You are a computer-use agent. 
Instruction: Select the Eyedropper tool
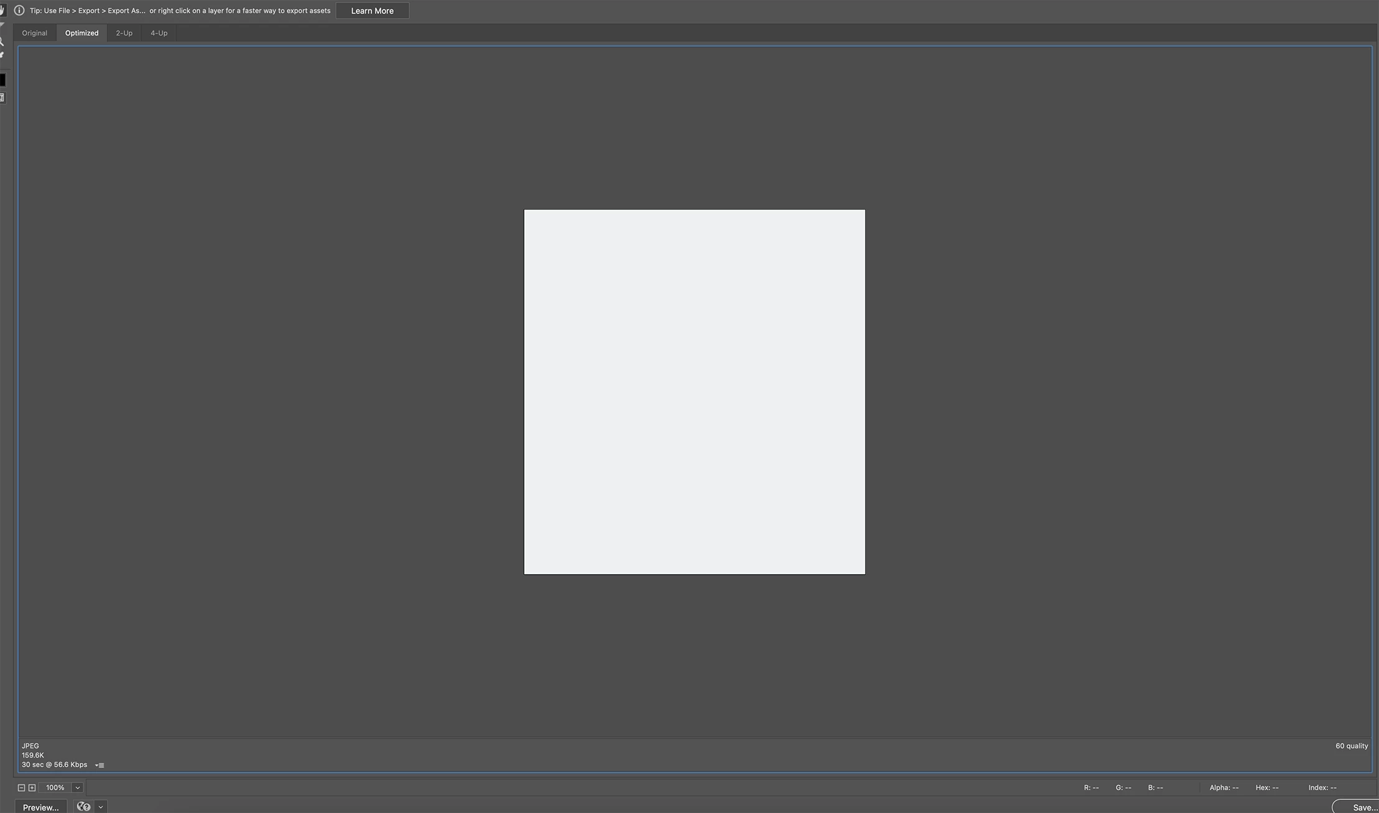click(2, 55)
